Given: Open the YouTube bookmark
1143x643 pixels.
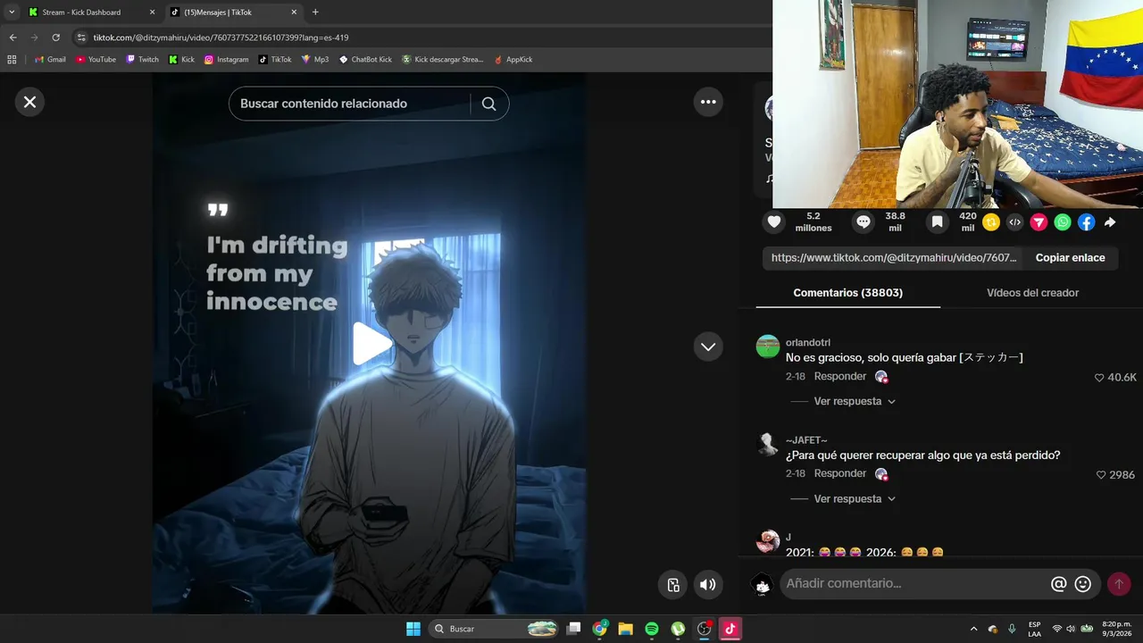Looking at the screenshot, I should click(x=96, y=60).
